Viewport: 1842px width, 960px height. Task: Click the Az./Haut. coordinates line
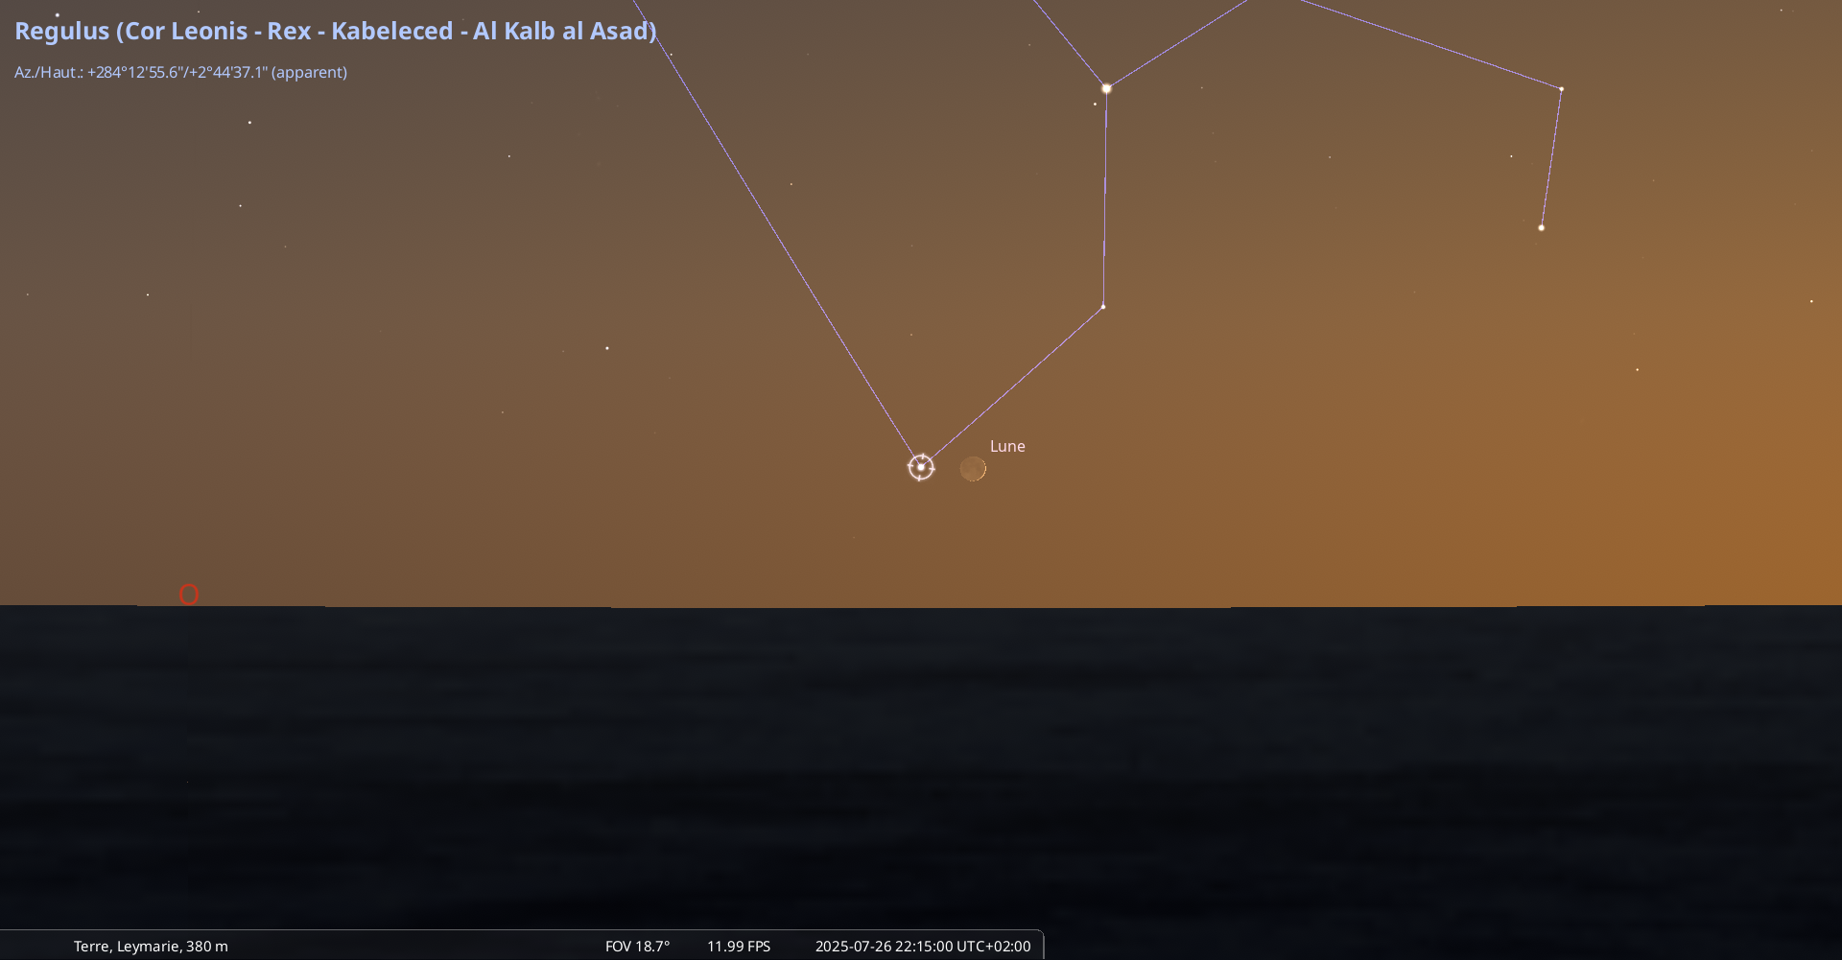[x=180, y=72]
